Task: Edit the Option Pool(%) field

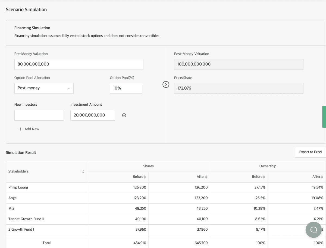Action: point(126,88)
